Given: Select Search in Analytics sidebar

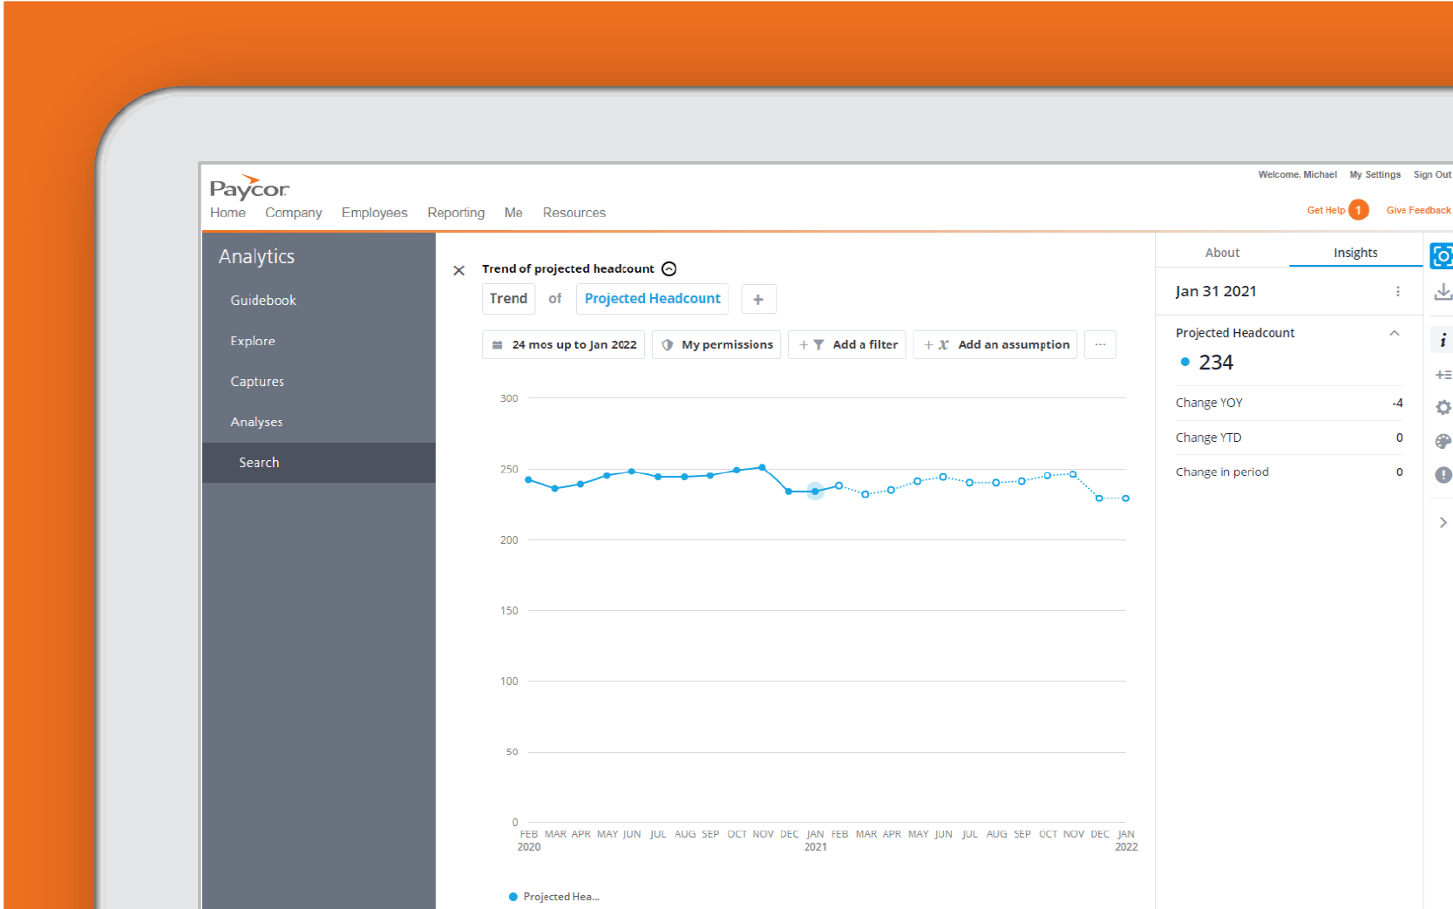Looking at the screenshot, I should click(x=319, y=463).
